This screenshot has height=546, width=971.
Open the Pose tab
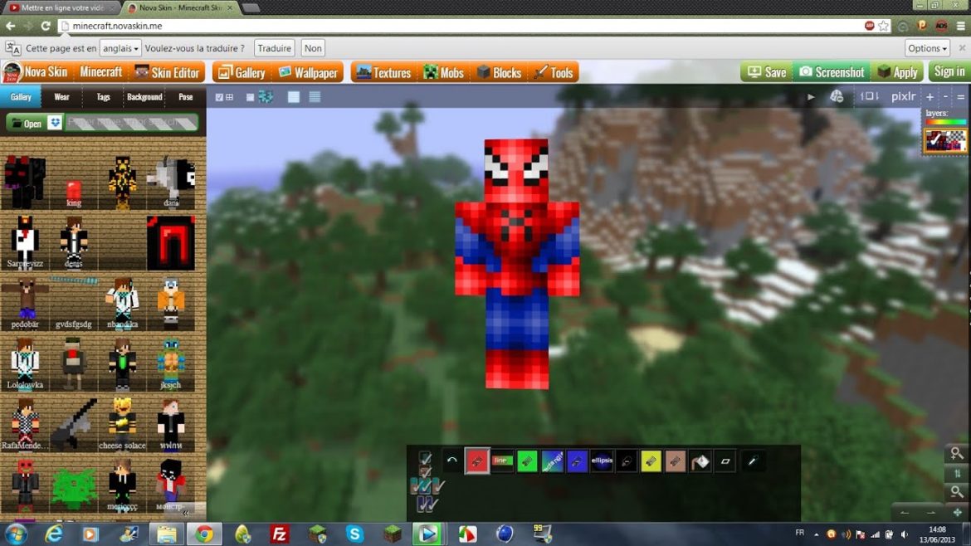[185, 97]
